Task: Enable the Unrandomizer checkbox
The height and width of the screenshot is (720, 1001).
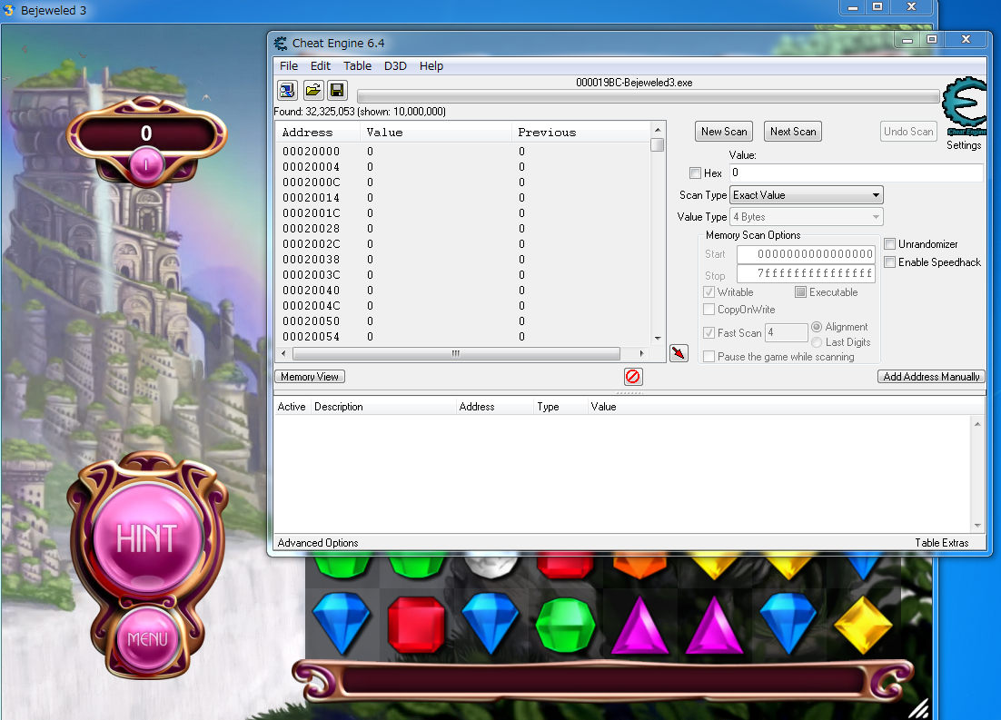Action: [x=890, y=244]
